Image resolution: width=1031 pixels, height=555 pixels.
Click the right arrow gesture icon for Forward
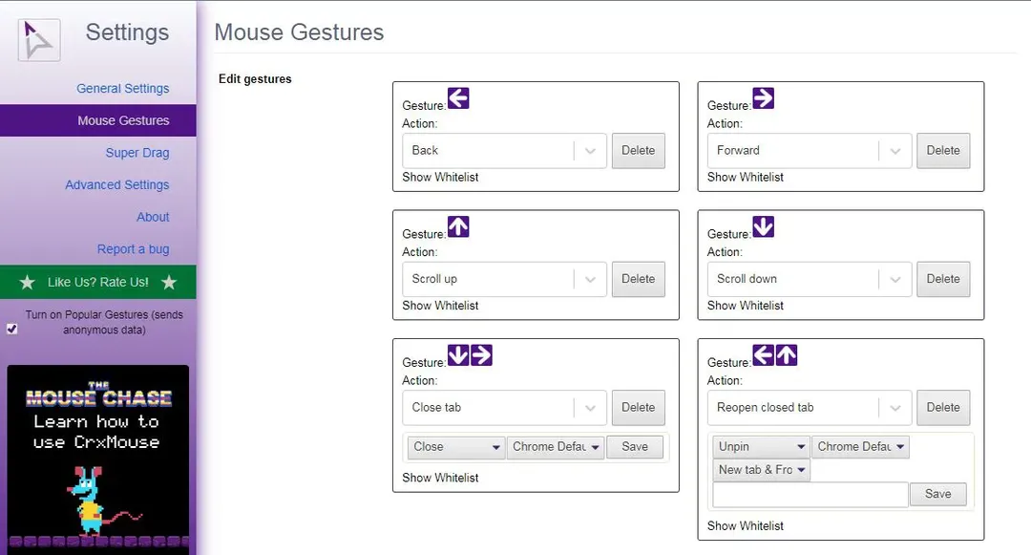click(x=763, y=98)
